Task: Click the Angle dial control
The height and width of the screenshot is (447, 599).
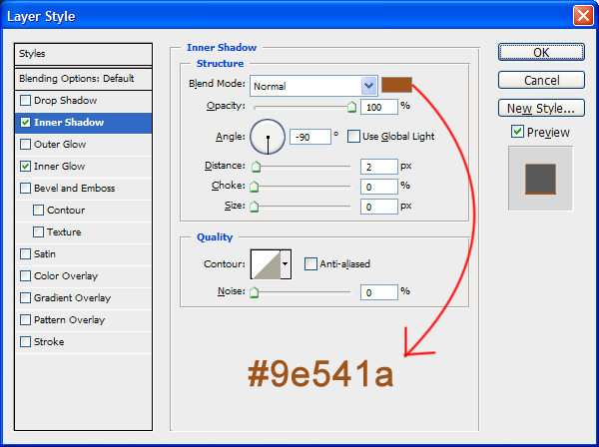Action: 267,135
